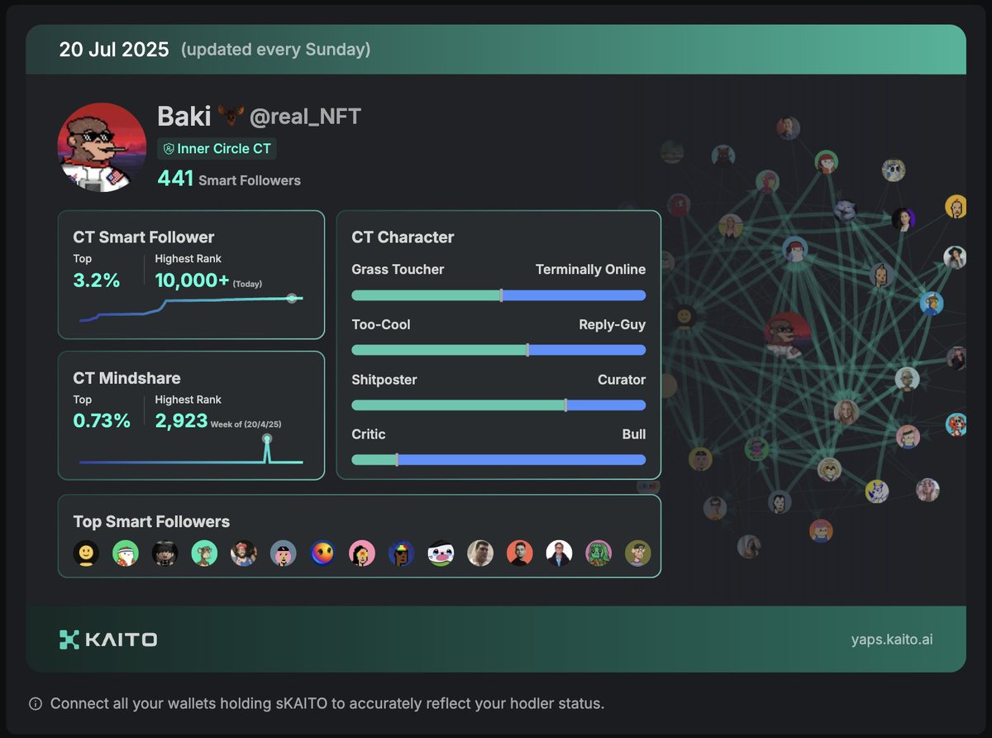Viewport: 992px width, 738px height.
Task: Click Baki's bored ape profile picture
Action: coord(101,147)
